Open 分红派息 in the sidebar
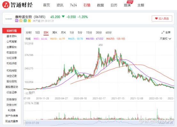177x127 pixels. pyautogui.click(x=12, y=58)
